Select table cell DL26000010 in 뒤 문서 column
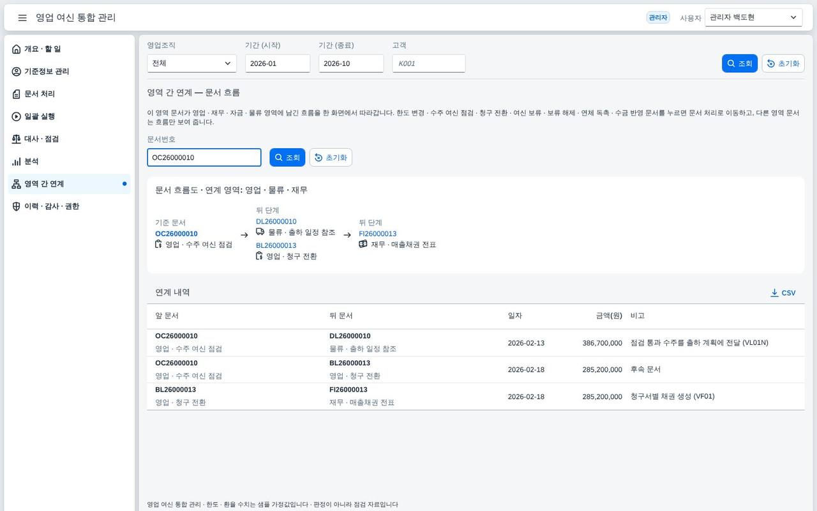Viewport: 817px width, 511px height. (x=350, y=336)
